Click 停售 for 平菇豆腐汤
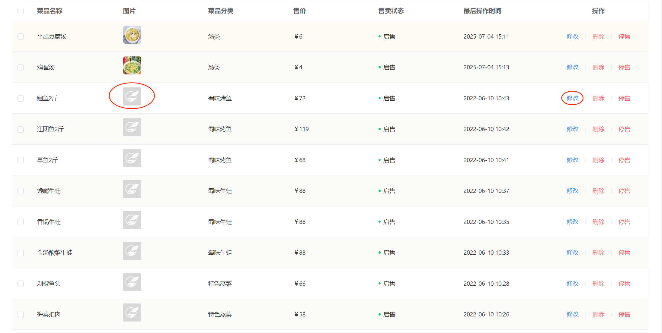Image resolution: width=662 pixels, height=333 pixels. click(624, 36)
